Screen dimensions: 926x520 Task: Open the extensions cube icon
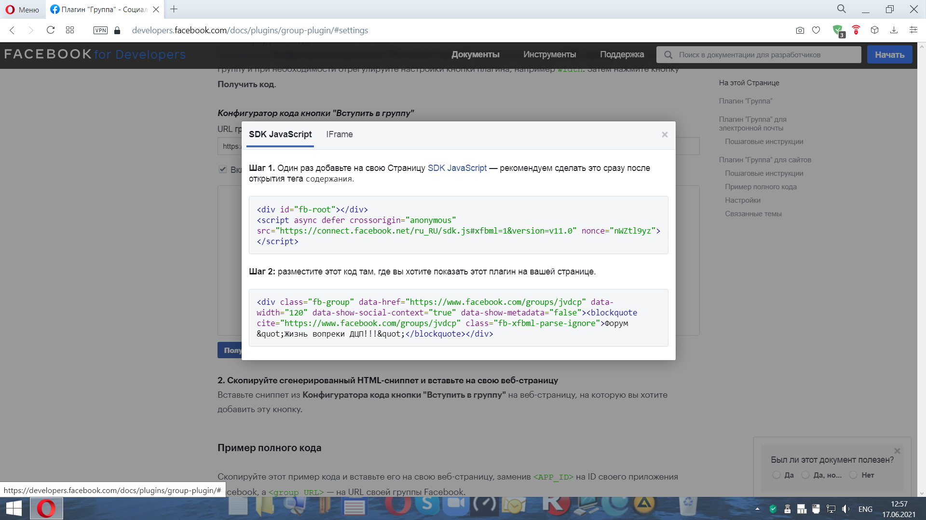(x=875, y=30)
